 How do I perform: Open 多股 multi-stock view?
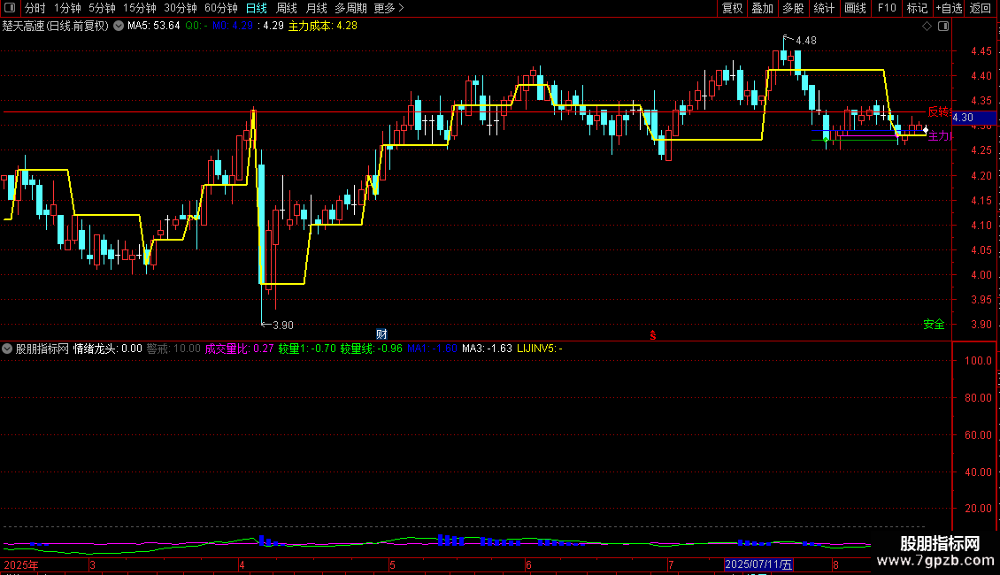coord(793,8)
